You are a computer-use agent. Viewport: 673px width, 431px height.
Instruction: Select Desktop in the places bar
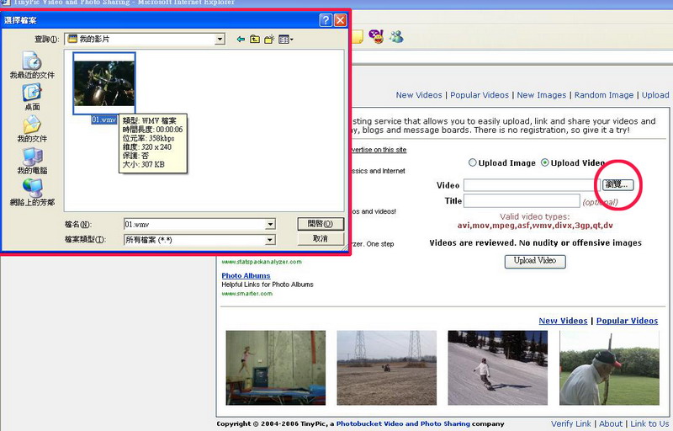click(32, 98)
